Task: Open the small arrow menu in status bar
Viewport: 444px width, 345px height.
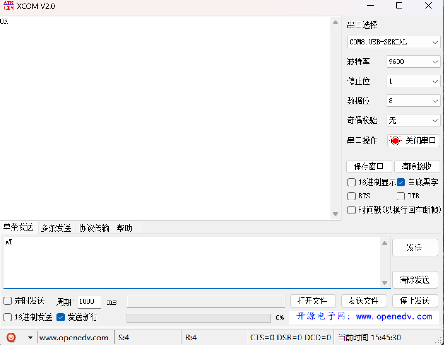Action: pos(30,338)
